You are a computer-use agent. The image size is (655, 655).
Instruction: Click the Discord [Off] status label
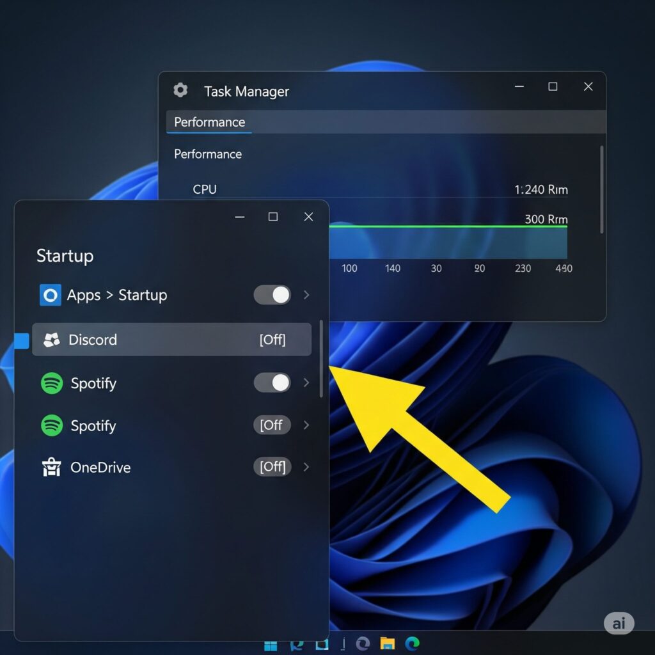coord(272,340)
